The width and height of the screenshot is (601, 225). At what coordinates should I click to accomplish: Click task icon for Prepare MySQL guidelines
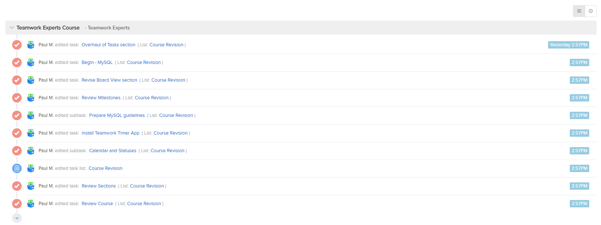click(17, 115)
